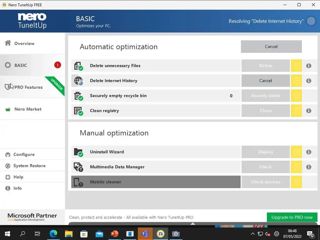Show info for Delete unnecessary Files
The image size is (320, 240).
pos(308,66)
